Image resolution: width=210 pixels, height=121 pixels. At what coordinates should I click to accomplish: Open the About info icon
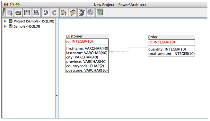point(91,13)
